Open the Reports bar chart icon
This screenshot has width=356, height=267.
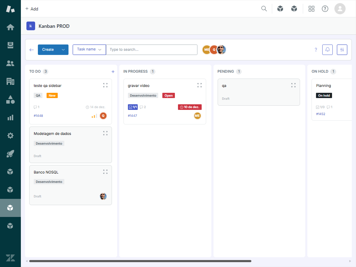tap(10, 117)
